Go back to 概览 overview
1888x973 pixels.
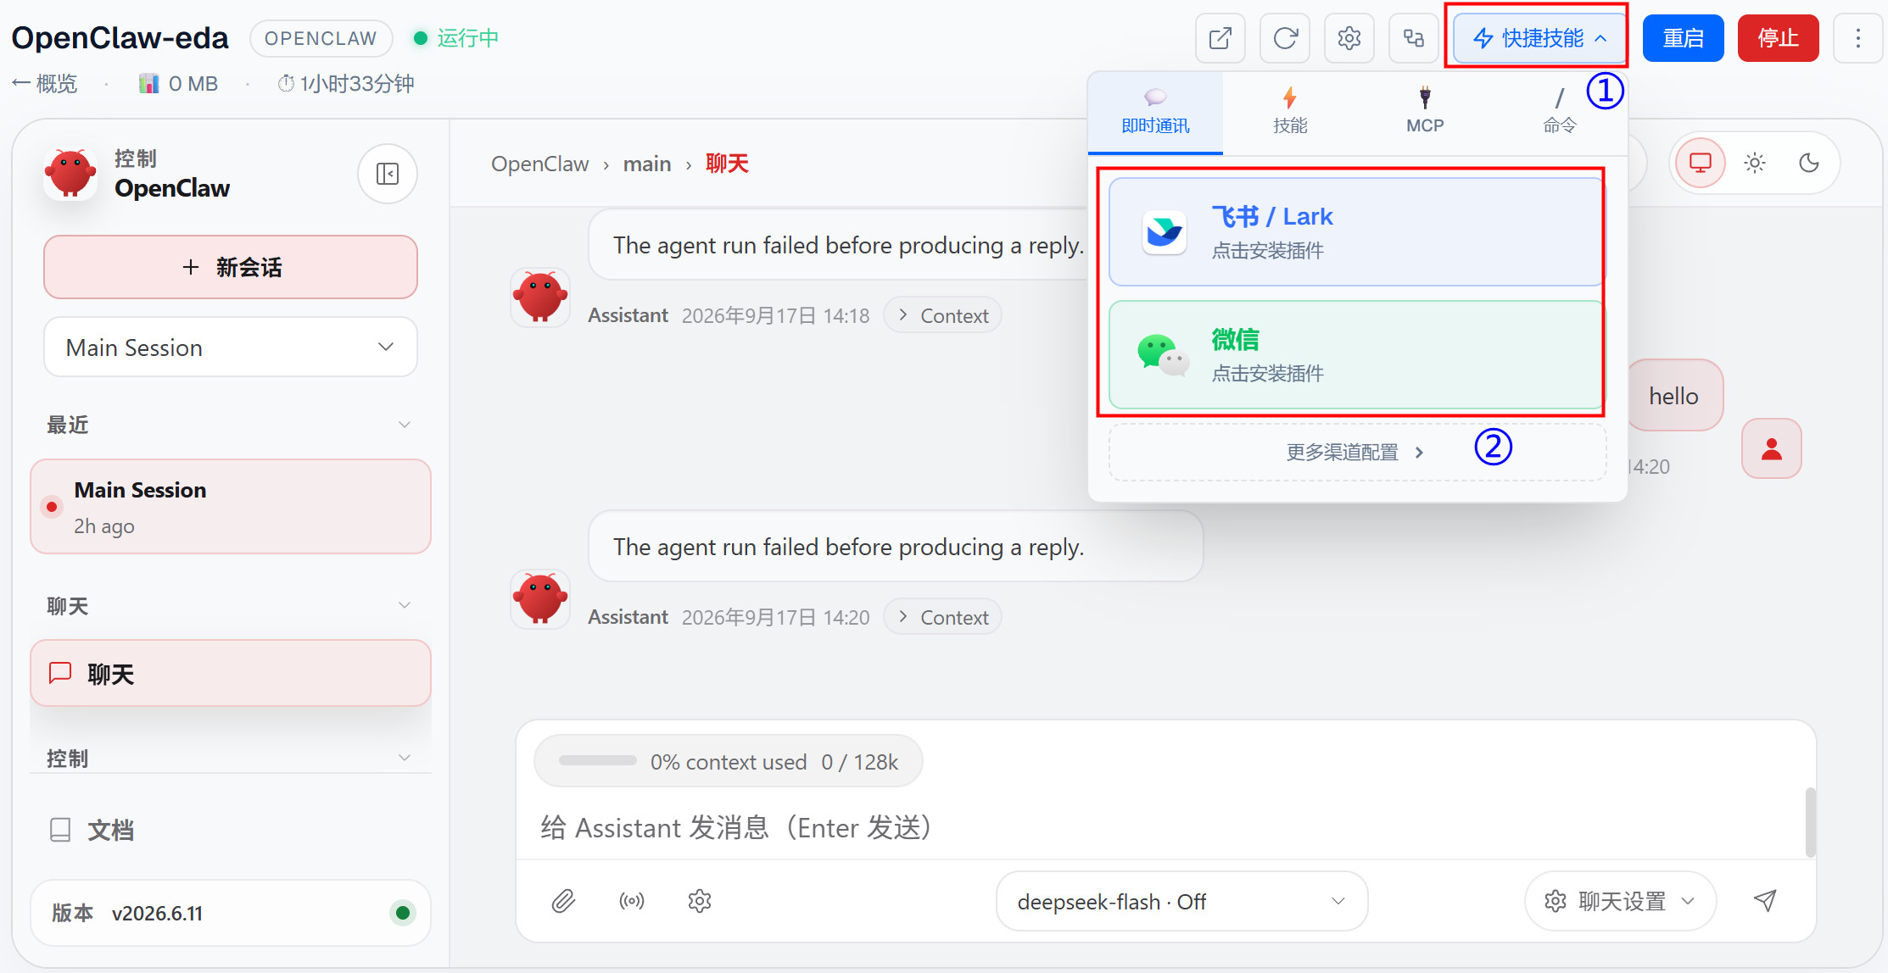[45, 84]
